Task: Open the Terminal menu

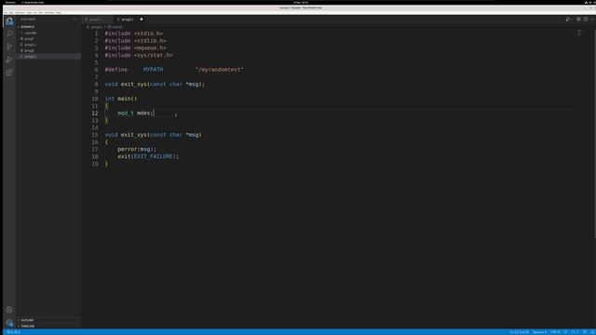Action: click(x=49, y=12)
